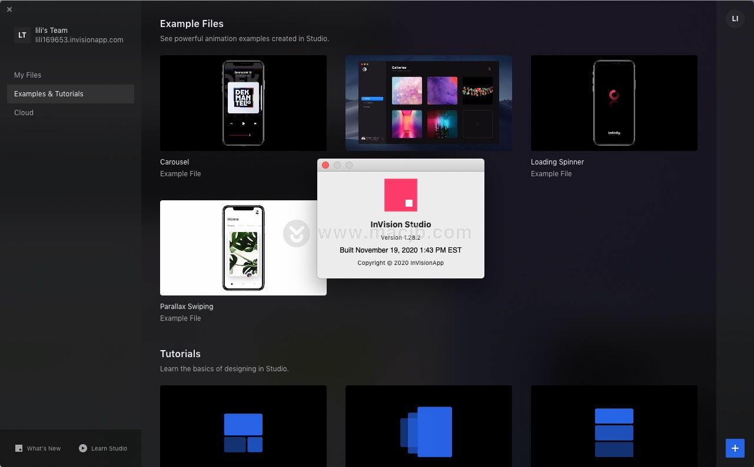Viewport: 754px width, 467px height.
Task: Click the What's New icon
Action: click(19, 448)
